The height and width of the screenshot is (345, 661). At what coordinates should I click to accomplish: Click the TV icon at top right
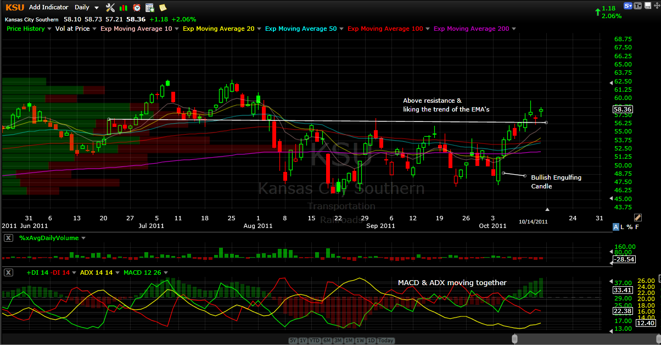click(638, 5)
